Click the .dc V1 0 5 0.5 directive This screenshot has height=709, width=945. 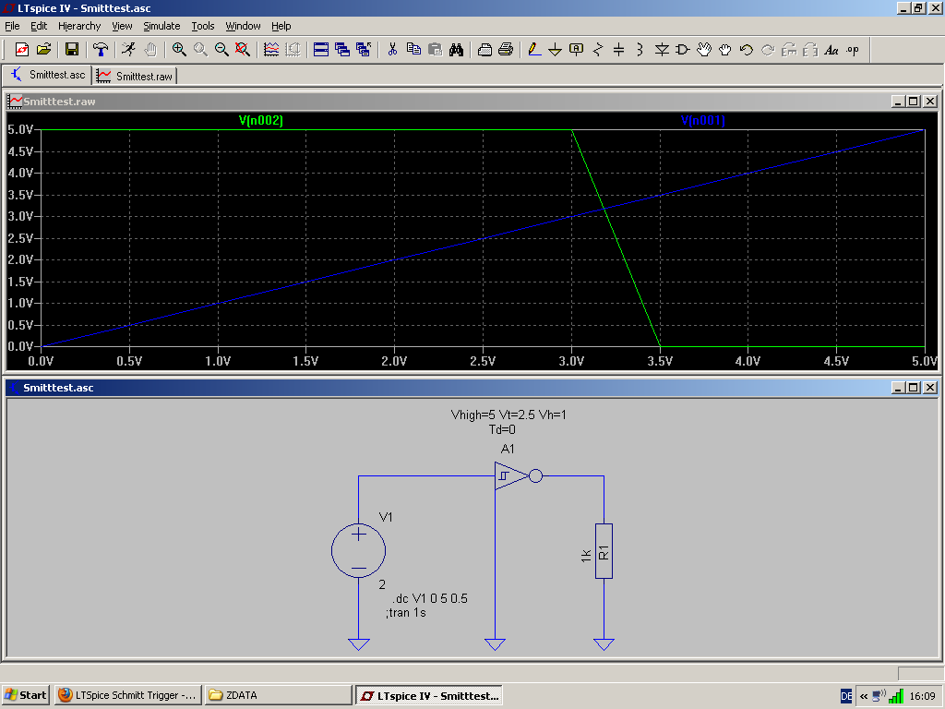pyautogui.click(x=430, y=598)
